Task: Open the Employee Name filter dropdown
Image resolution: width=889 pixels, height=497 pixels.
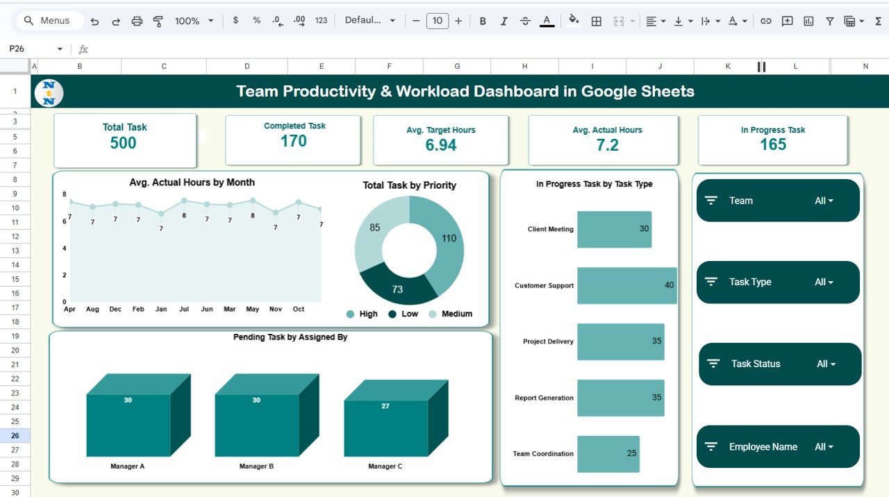Action: point(824,446)
